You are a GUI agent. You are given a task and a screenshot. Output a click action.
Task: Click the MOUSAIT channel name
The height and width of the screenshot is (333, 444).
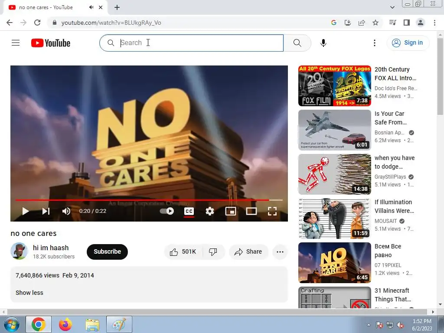point(385,221)
